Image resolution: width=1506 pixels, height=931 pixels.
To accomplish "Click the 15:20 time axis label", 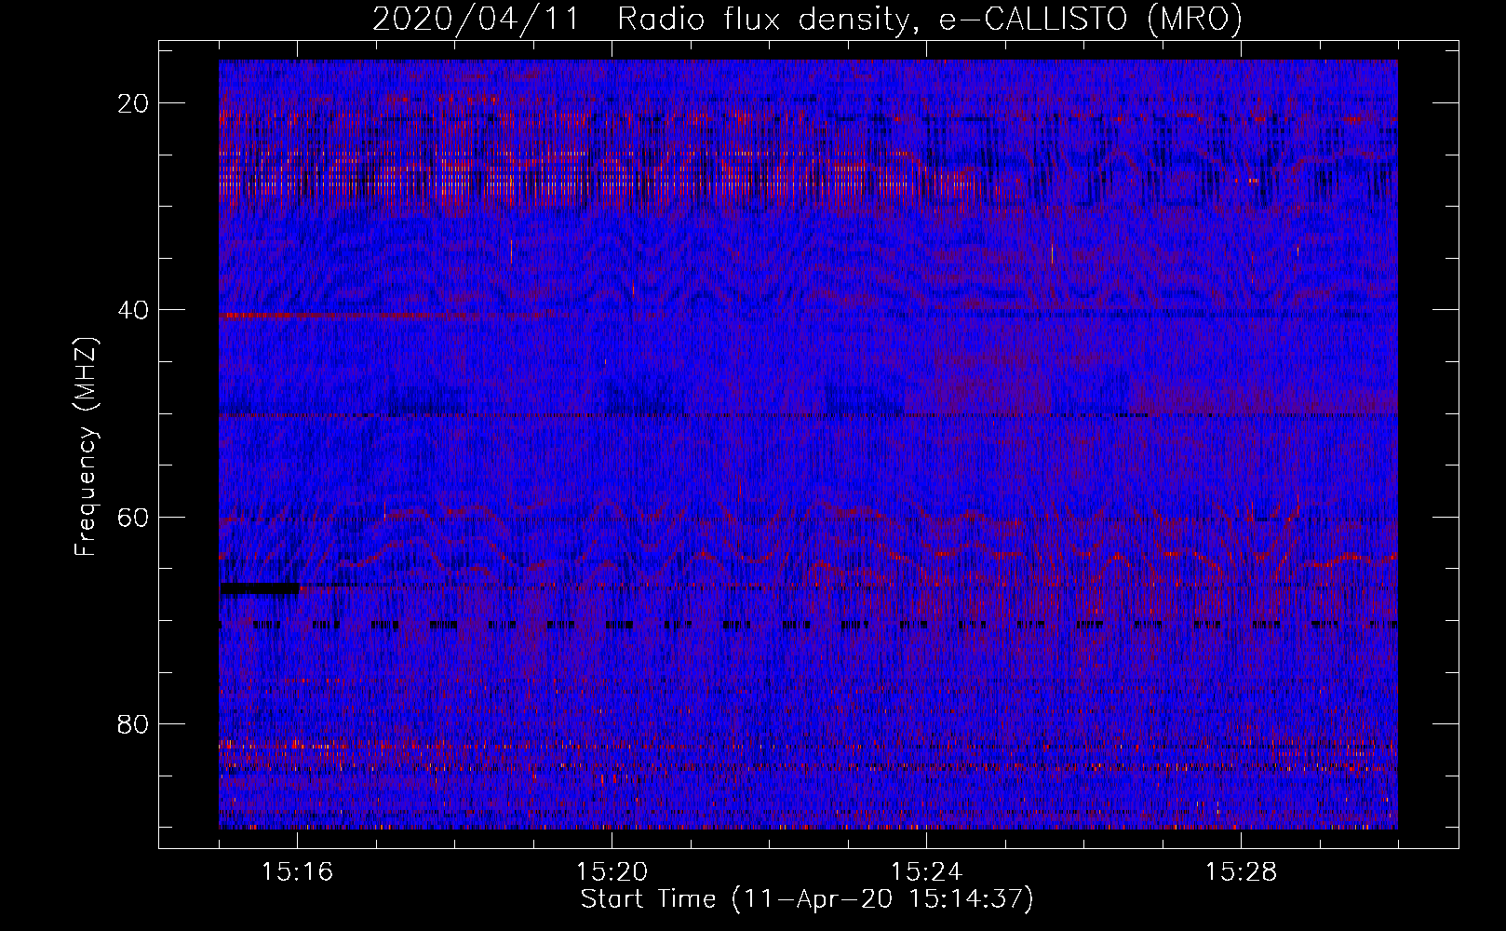I will click(612, 872).
